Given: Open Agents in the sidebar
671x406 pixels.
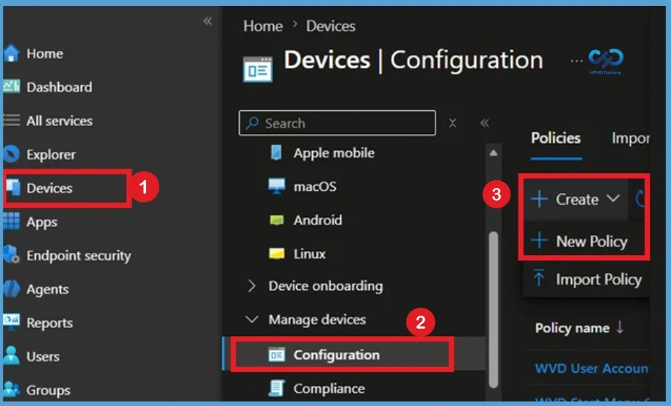Looking at the screenshot, I should pos(48,289).
